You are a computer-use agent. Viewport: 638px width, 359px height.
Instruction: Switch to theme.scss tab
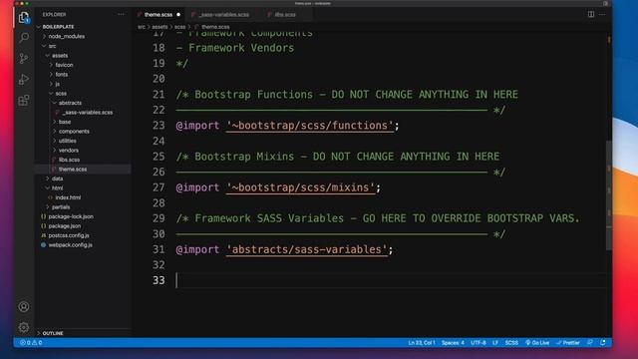click(x=159, y=15)
